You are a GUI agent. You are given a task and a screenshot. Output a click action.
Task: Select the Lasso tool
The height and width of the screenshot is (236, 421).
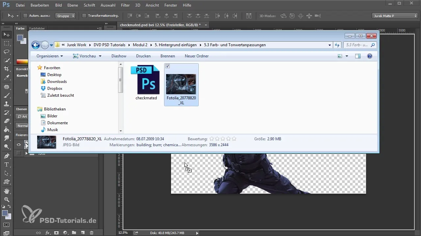pos(7,52)
